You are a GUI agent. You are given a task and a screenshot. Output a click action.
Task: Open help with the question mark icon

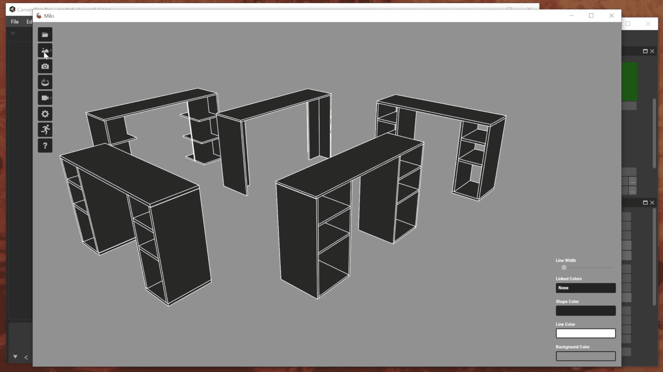coord(45,145)
